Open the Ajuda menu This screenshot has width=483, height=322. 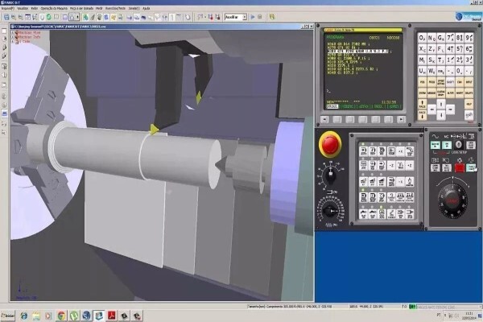pyautogui.click(x=146, y=9)
